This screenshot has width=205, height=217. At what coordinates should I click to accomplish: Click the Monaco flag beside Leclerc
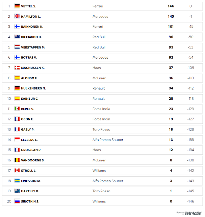17,139
